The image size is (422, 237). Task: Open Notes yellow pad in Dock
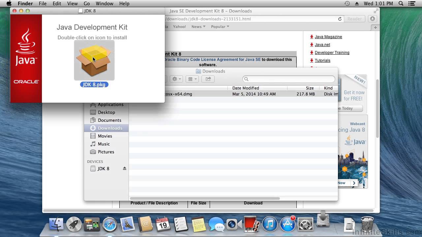198,224
